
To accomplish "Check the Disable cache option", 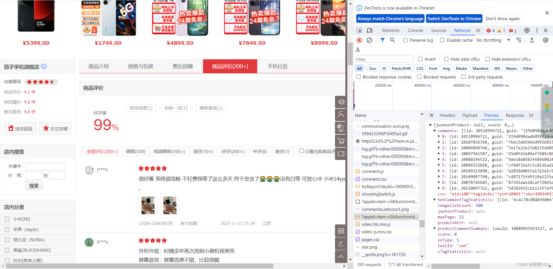I will (442, 40).
